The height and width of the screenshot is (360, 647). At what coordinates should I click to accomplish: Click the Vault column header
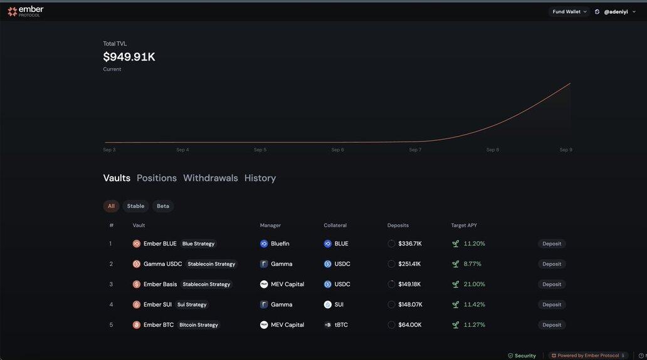tap(139, 225)
